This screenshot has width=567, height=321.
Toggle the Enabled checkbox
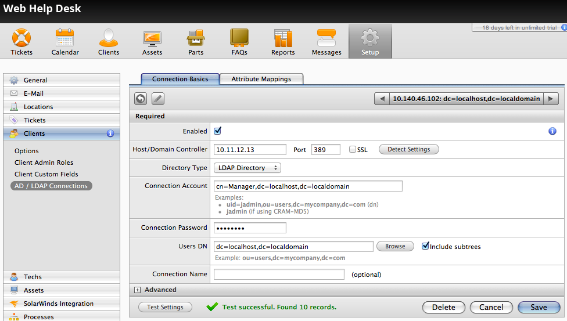[217, 131]
